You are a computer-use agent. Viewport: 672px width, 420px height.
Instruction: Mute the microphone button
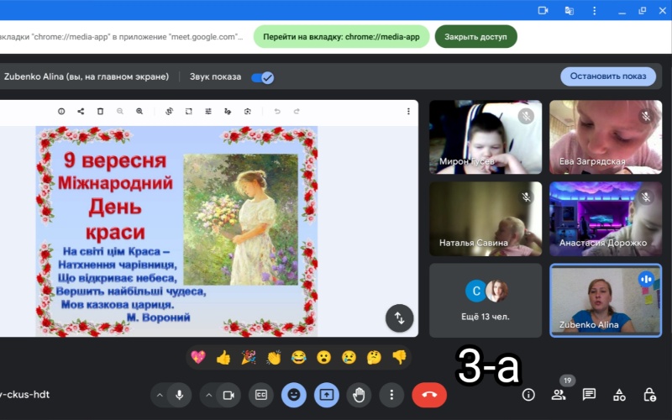pyautogui.click(x=180, y=395)
